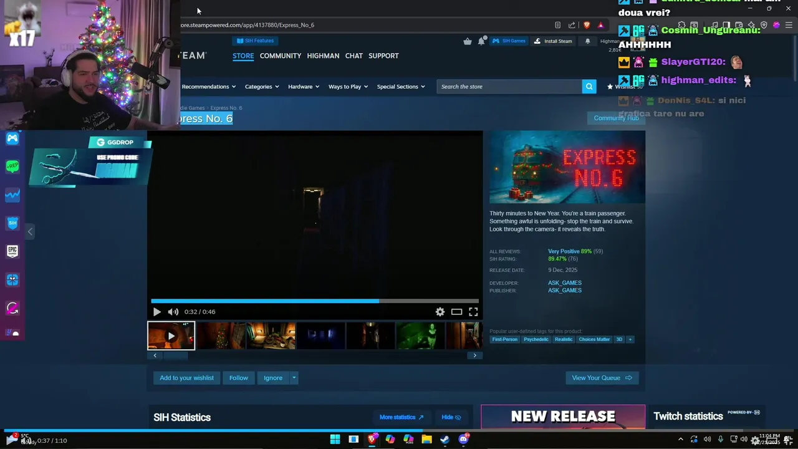Image resolution: width=798 pixels, height=449 pixels.
Task: Toggle reader mode in address bar
Action: 557,25
